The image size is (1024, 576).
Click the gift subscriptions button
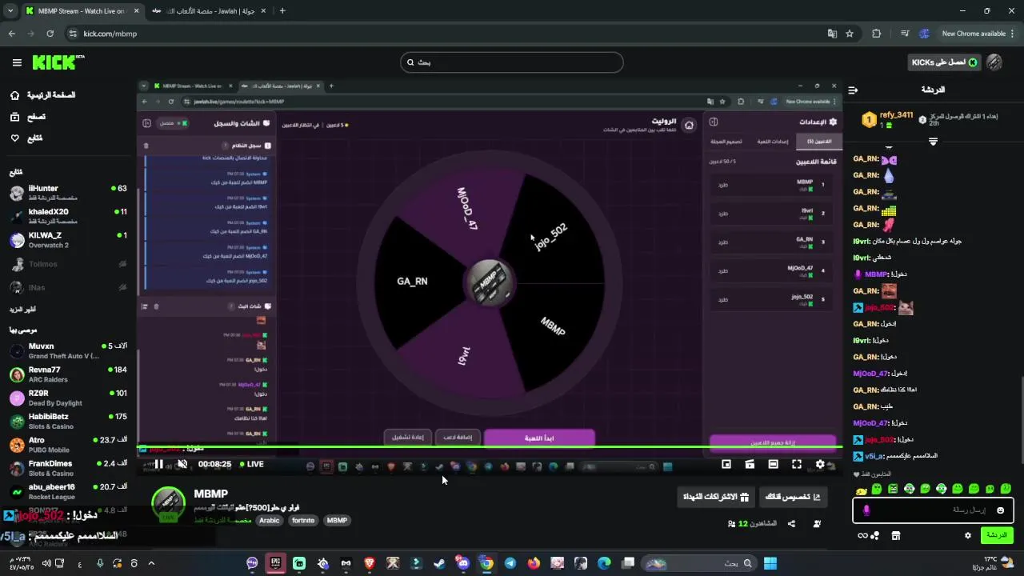tap(715, 497)
